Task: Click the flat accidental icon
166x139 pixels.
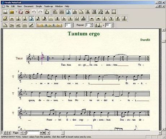Action: (64, 18)
